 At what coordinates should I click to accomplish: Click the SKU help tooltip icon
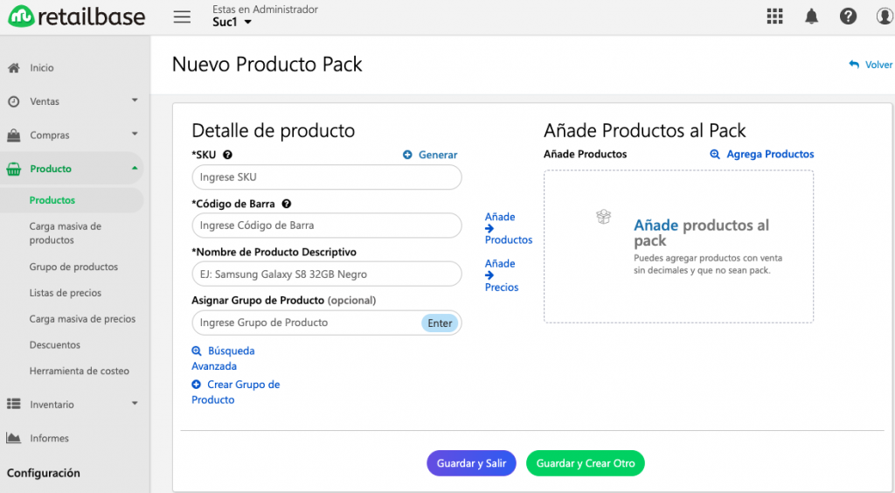(227, 155)
